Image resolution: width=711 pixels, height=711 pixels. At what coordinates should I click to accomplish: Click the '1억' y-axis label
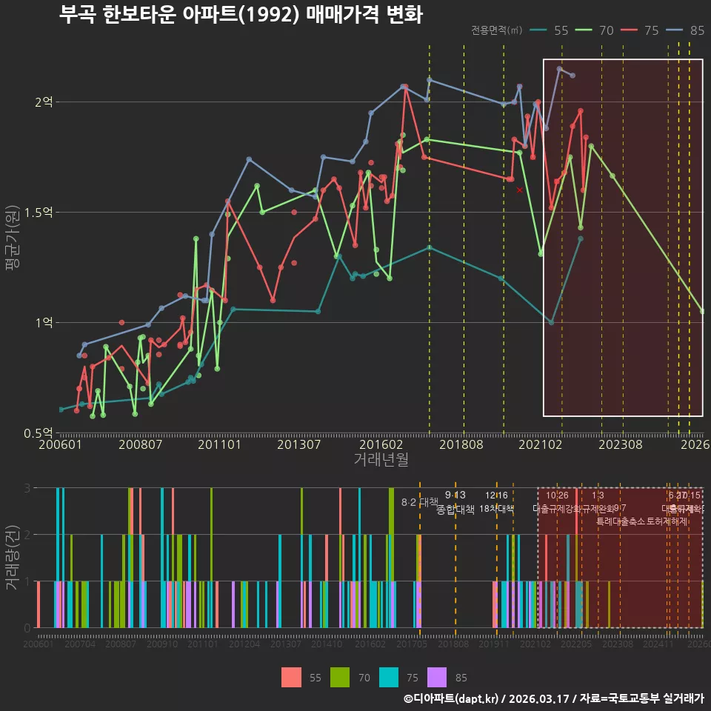(44, 322)
